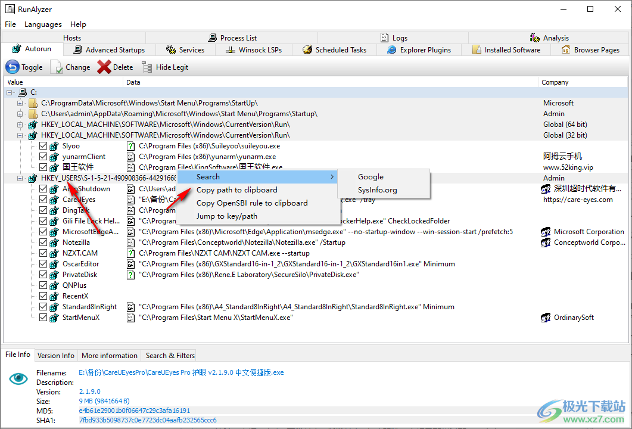The image size is (632, 429).
Task: Uncheck the OscarEditor checkbox
Action: coord(43,264)
